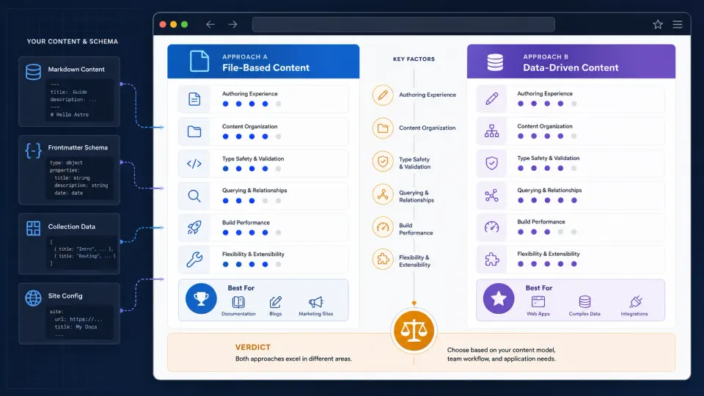The image size is (704, 396).
Task: Click Approach B Flexibility & Extensibility rating dots
Action: [x=547, y=264]
